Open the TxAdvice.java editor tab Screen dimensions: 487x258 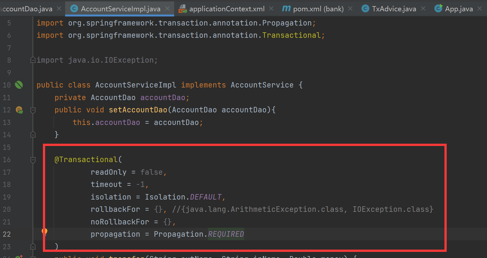[394, 9]
